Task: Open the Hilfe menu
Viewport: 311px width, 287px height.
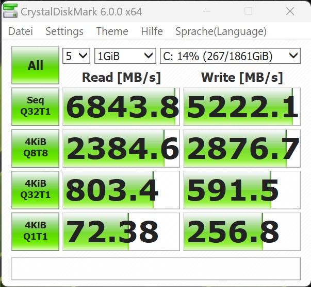Action: click(152, 31)
